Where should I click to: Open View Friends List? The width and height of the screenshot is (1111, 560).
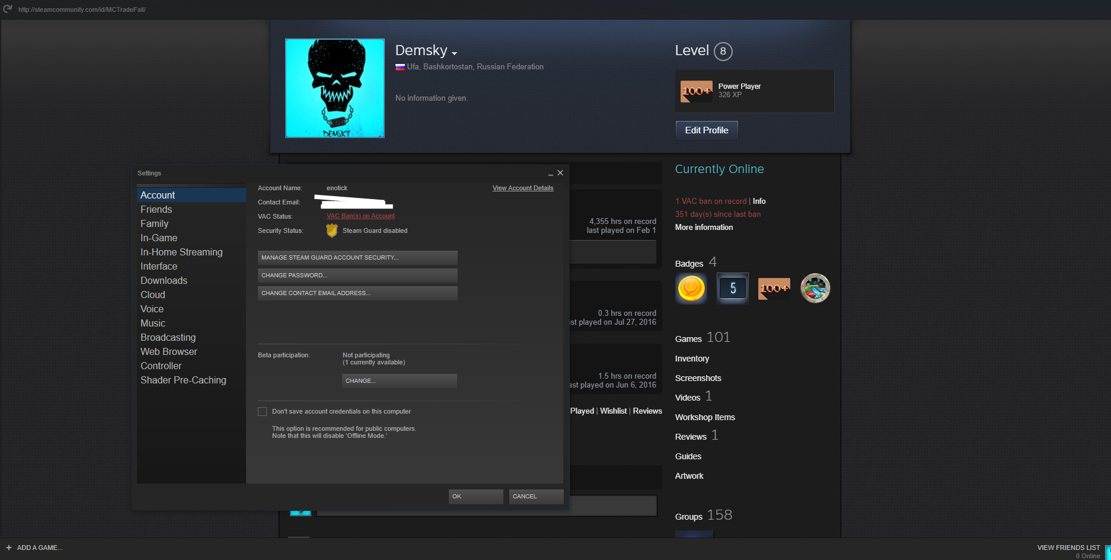[x=1068, y=548]
